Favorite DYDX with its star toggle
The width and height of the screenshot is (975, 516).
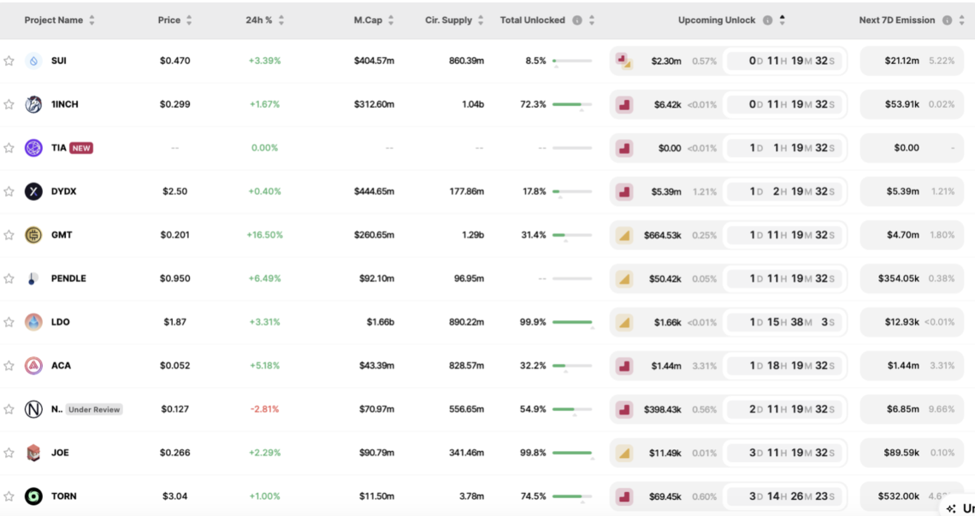[x=9, y=191]
